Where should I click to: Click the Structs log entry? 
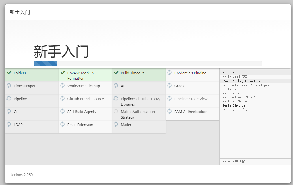231,93
